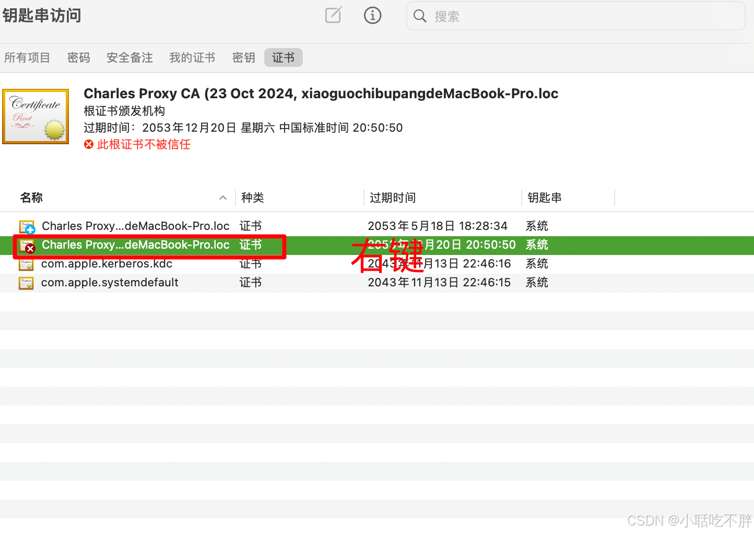This screenshot has height=534, width=754.
Task: Click the com.apple.kerberos.kdc certificate icon
Action: tap(26, 264)
